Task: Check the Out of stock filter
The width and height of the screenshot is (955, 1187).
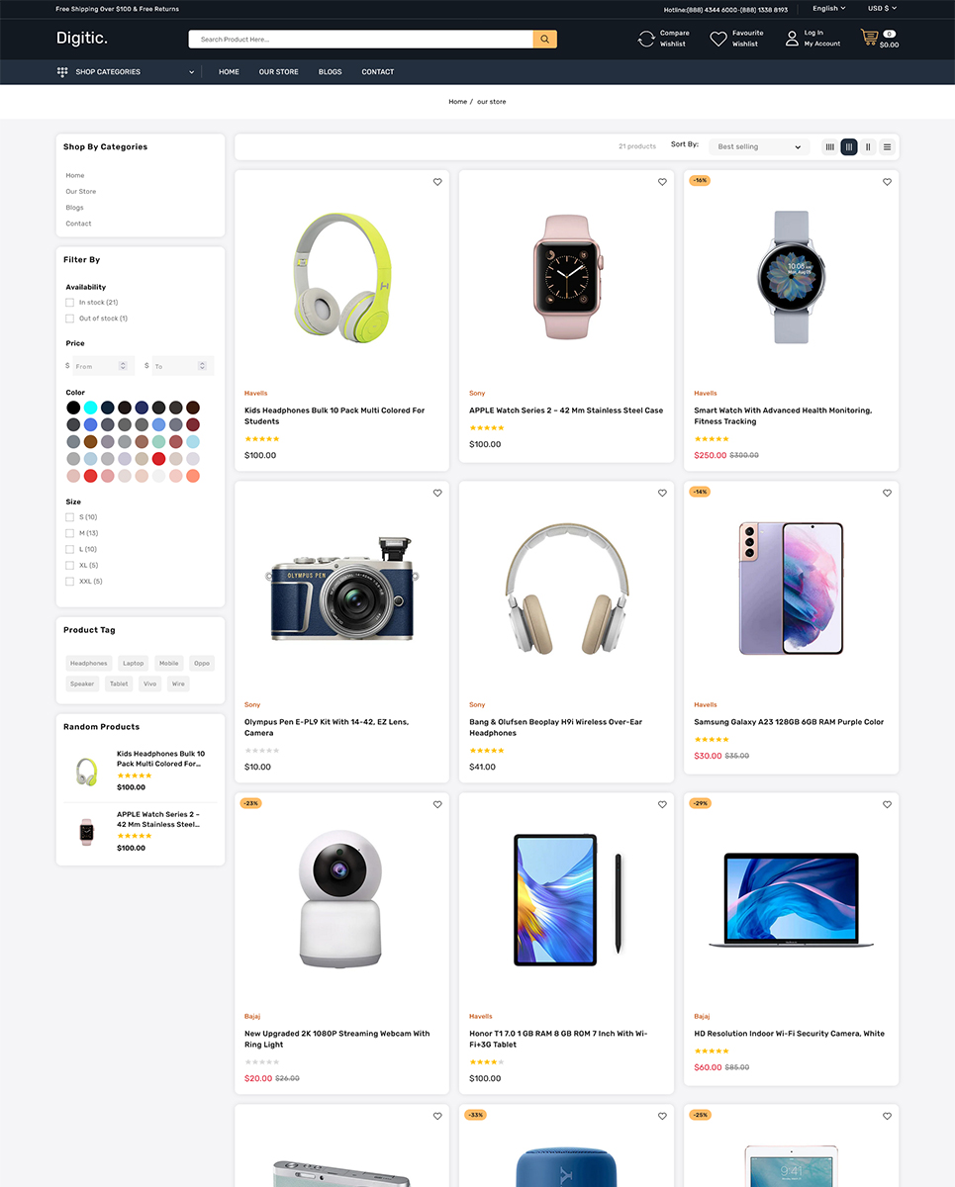Action: click(70, 319)
